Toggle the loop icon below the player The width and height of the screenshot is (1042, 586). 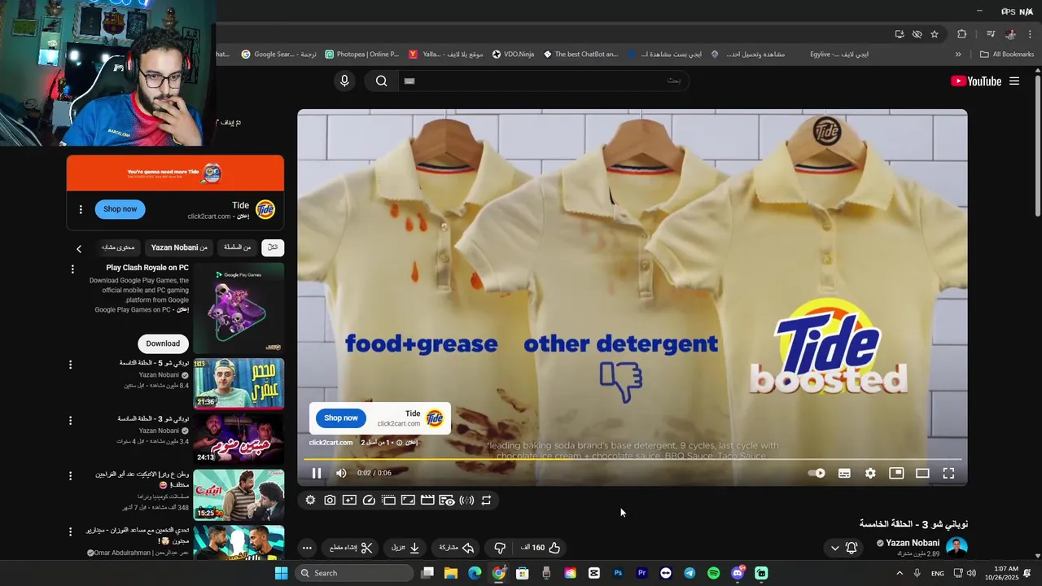(486, 501)
